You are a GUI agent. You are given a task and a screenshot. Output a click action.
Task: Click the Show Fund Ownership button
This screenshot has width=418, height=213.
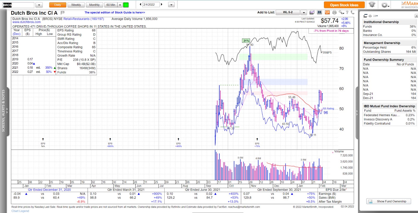[x=388, y=202]
